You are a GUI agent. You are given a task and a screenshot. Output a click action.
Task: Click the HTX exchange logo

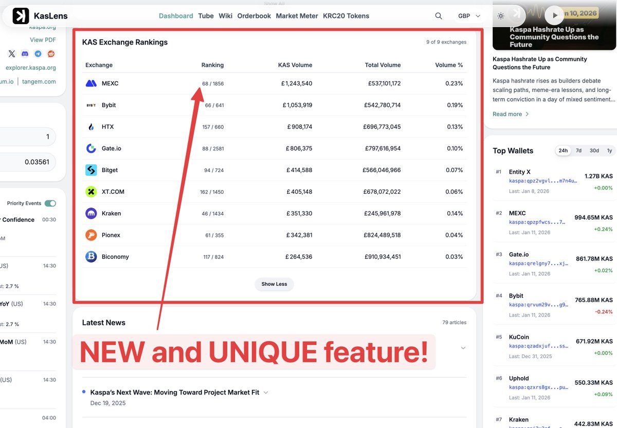click(91, 126)
